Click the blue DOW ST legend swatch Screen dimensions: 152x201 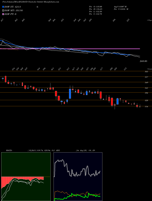coord(3,7)
